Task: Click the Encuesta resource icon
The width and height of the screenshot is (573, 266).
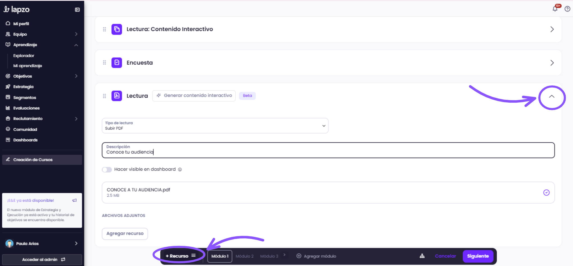Action: click(117, 63)
